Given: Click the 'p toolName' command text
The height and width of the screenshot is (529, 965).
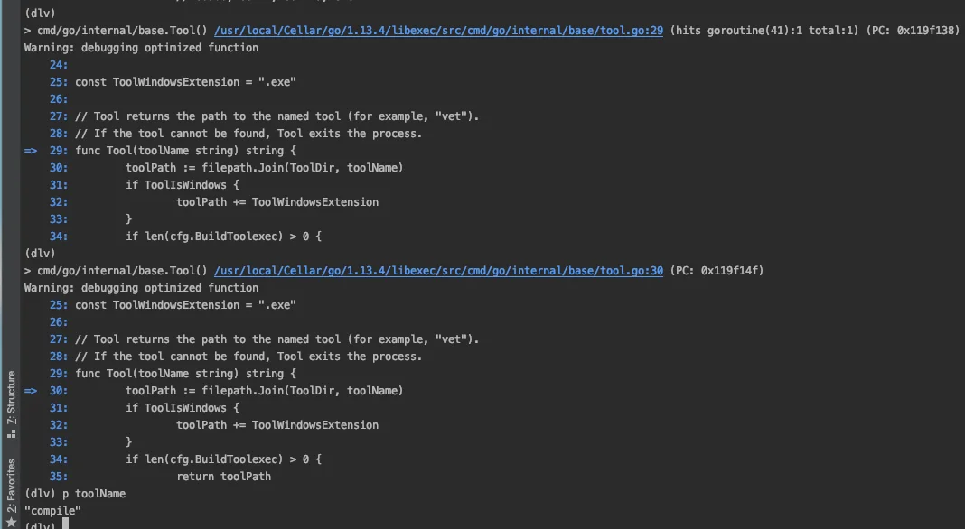Looking at the screenshot, I should tap(94, 493).
